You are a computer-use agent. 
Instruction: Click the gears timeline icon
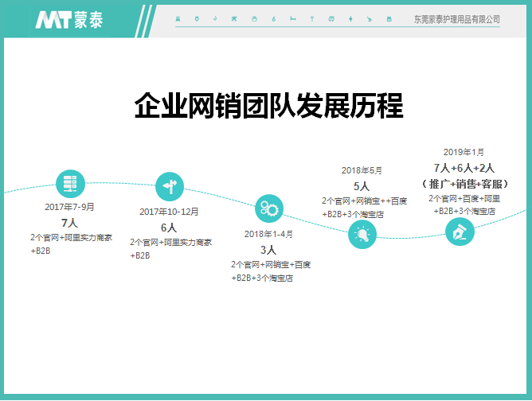coord(268,209)
